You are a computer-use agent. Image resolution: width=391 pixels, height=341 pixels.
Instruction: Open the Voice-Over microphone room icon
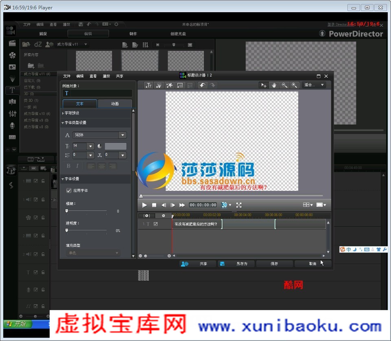(12, 125)
